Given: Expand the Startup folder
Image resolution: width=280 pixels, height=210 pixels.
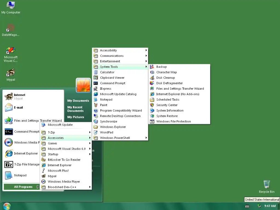Looking at the screenshot, I should 66,154.
